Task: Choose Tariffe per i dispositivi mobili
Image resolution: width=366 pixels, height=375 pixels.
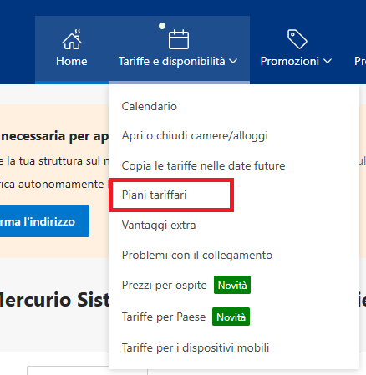Action: click(196, 347)
